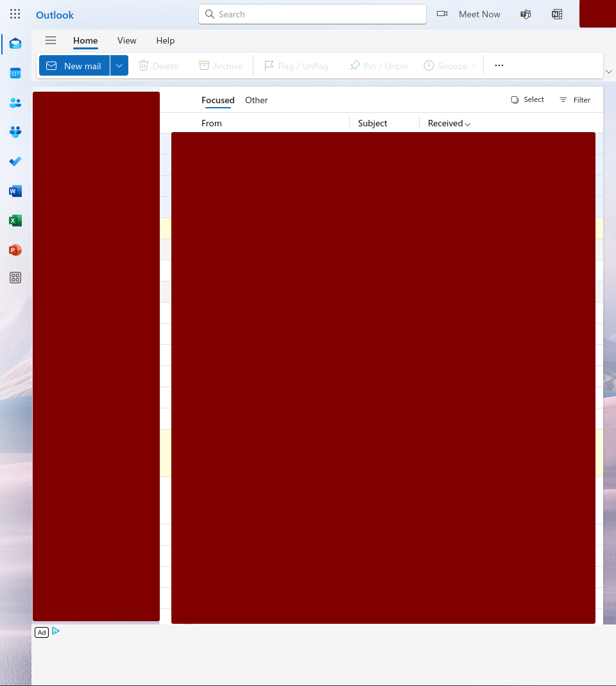The width and height of the screenshot is (616, 686).
Task: Launch PowerPoint from the sidebar
Action: point(15,250)
